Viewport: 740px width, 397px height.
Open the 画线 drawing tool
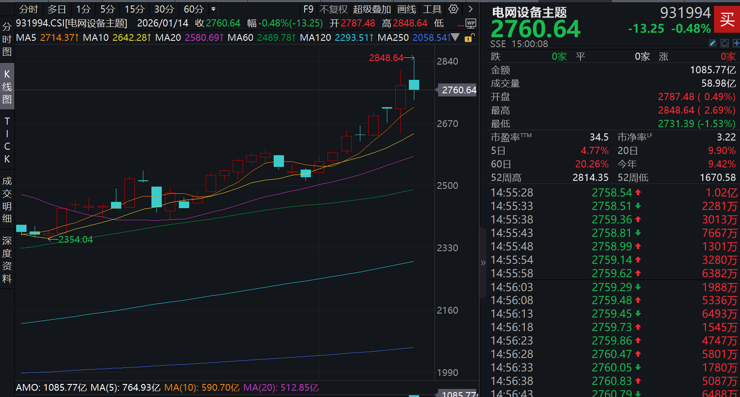click(407, 9)
